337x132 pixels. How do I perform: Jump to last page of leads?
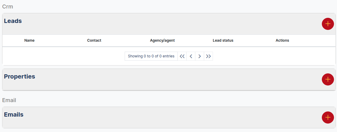coord(208,56)
